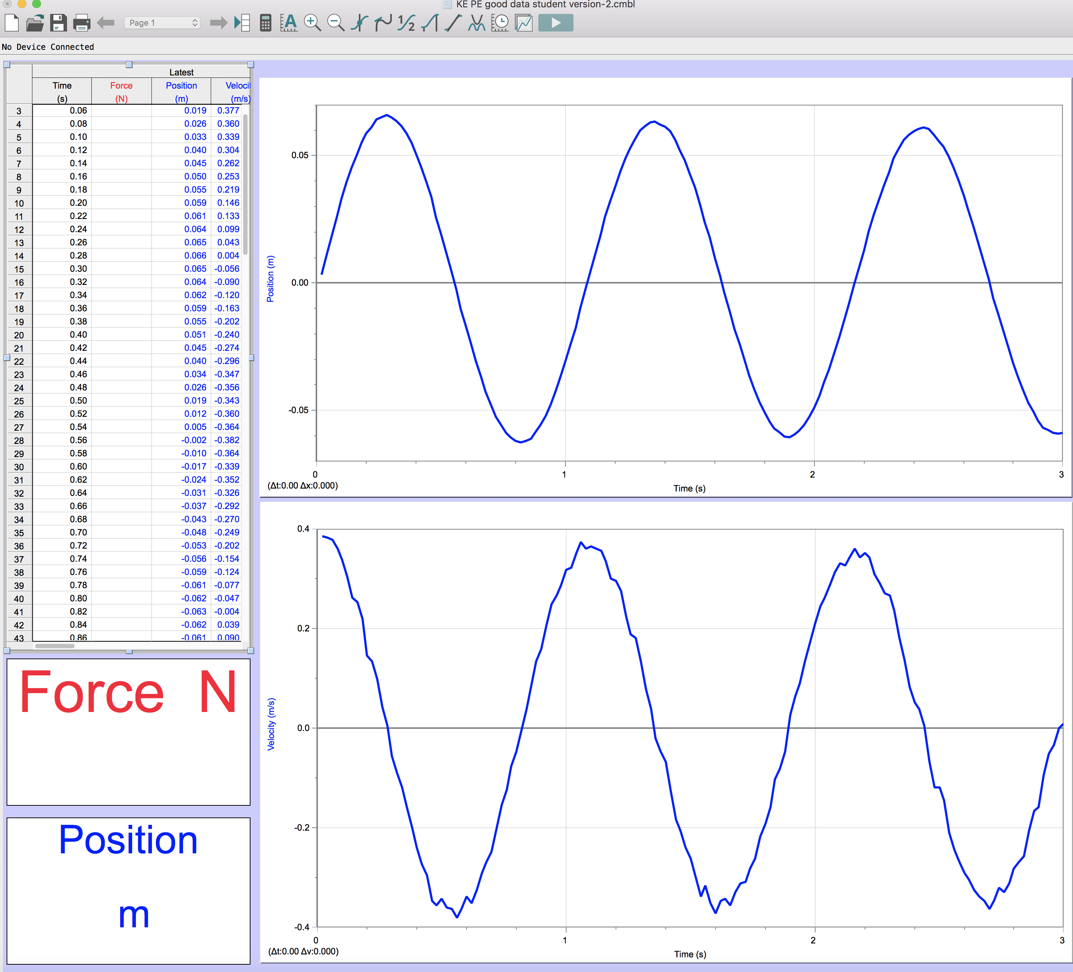Click the first trough of velocity curve
The width and height of the screenshot is (1073, 972).
point(457,917)
